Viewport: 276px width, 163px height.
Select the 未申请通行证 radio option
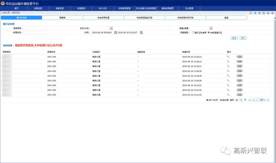[209, 32]
